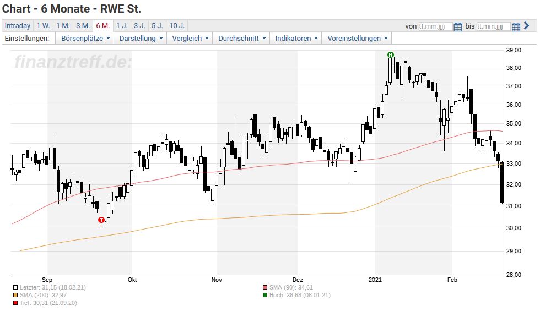Viewport: 540px width, 311px height.
Task: Click the red T low marker
Action: 101,220
